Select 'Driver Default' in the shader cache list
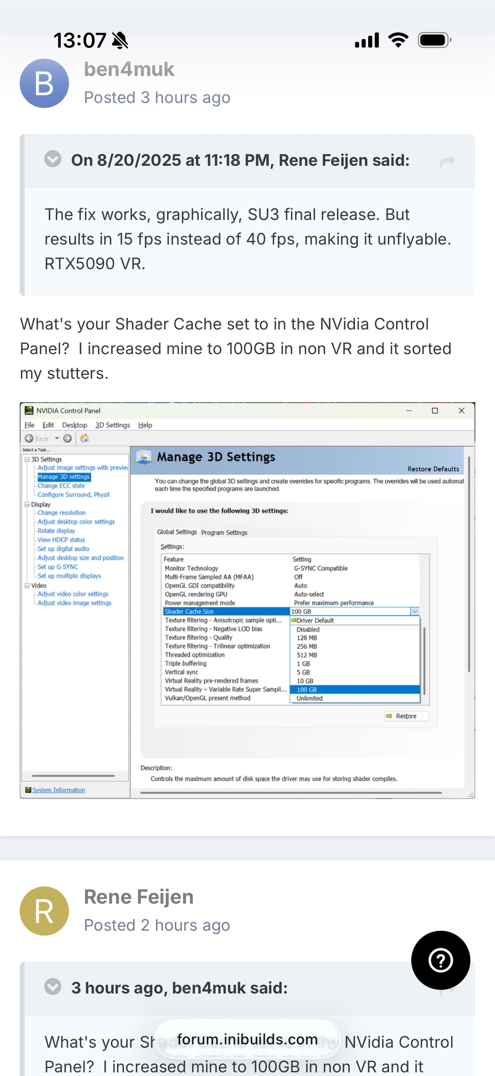This screenshot has height=1076, width=495. (x=355, y=620)
